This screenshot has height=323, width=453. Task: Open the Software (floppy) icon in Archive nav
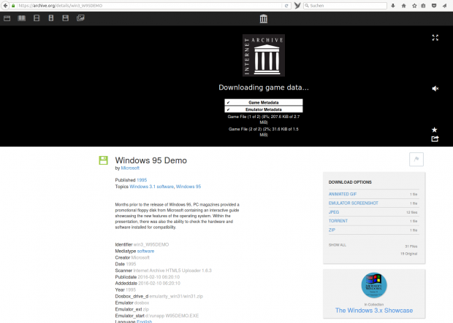point(66,18)
